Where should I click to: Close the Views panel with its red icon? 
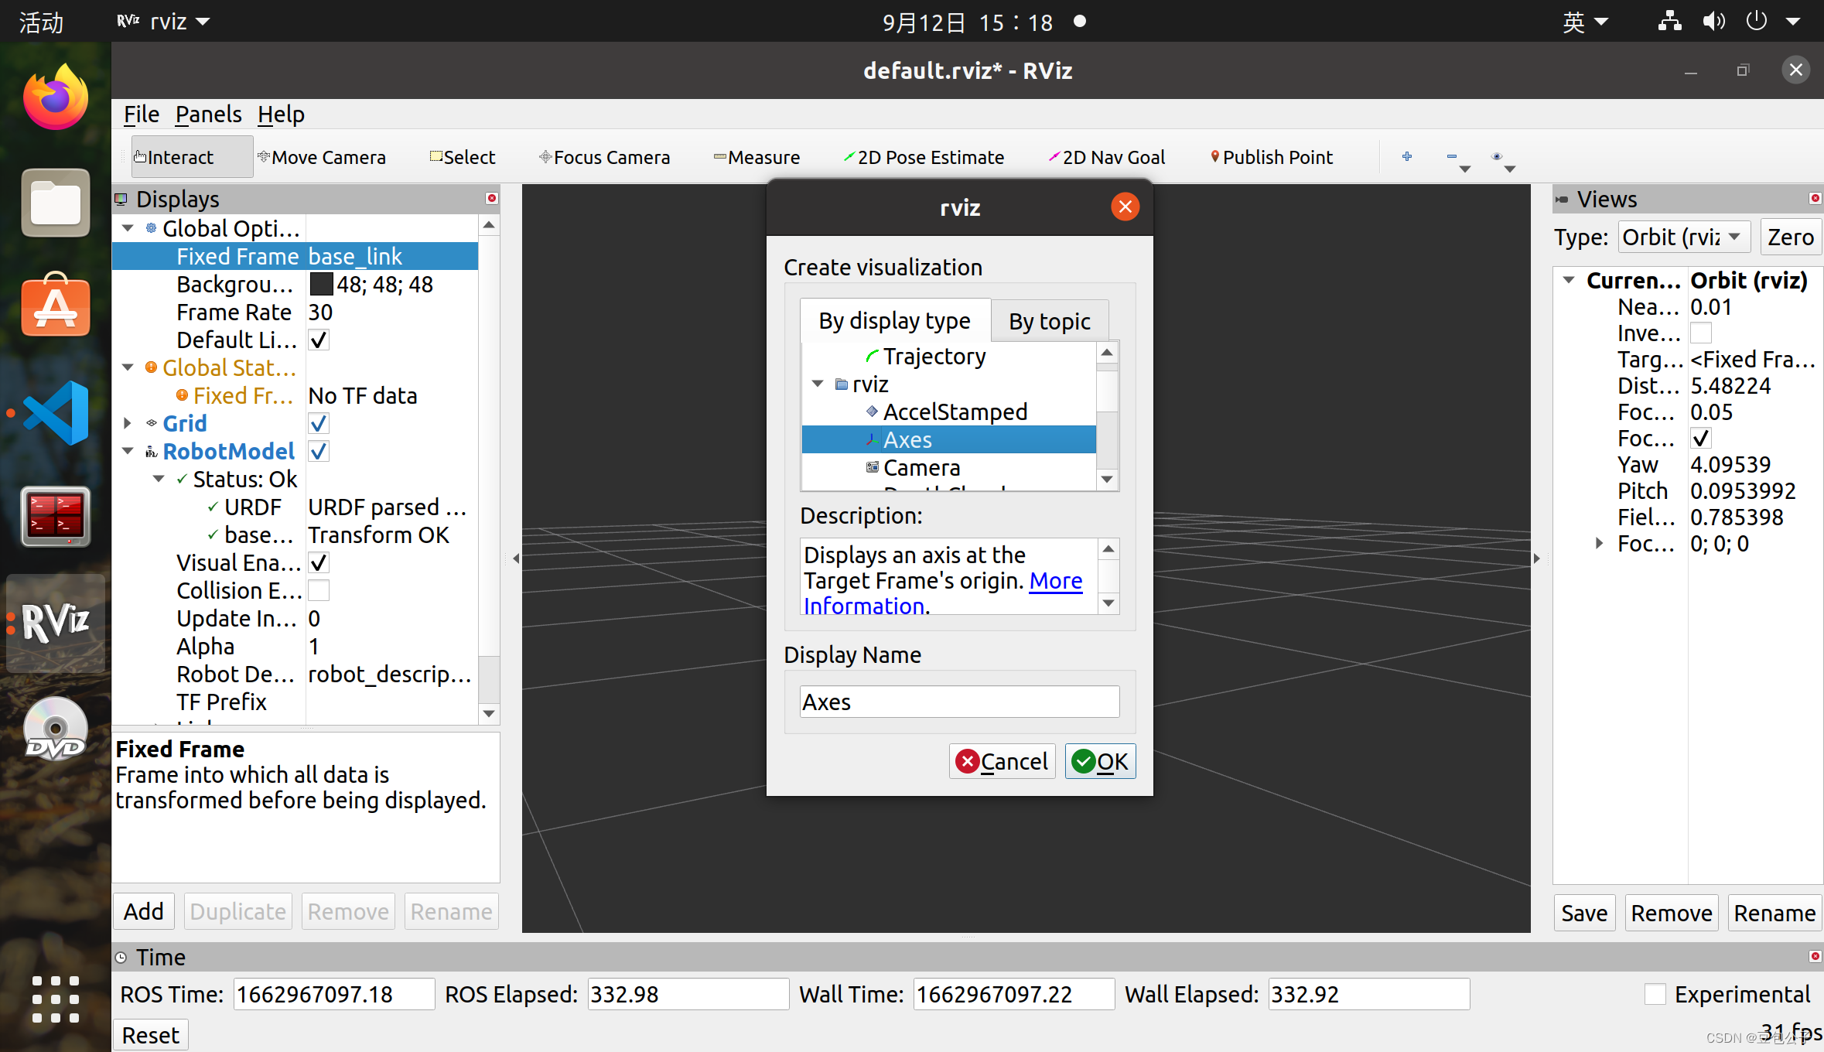pos(1815,199)
